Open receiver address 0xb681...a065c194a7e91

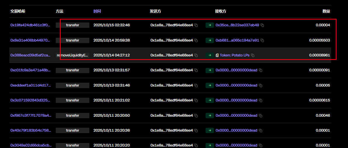(237, 40)
